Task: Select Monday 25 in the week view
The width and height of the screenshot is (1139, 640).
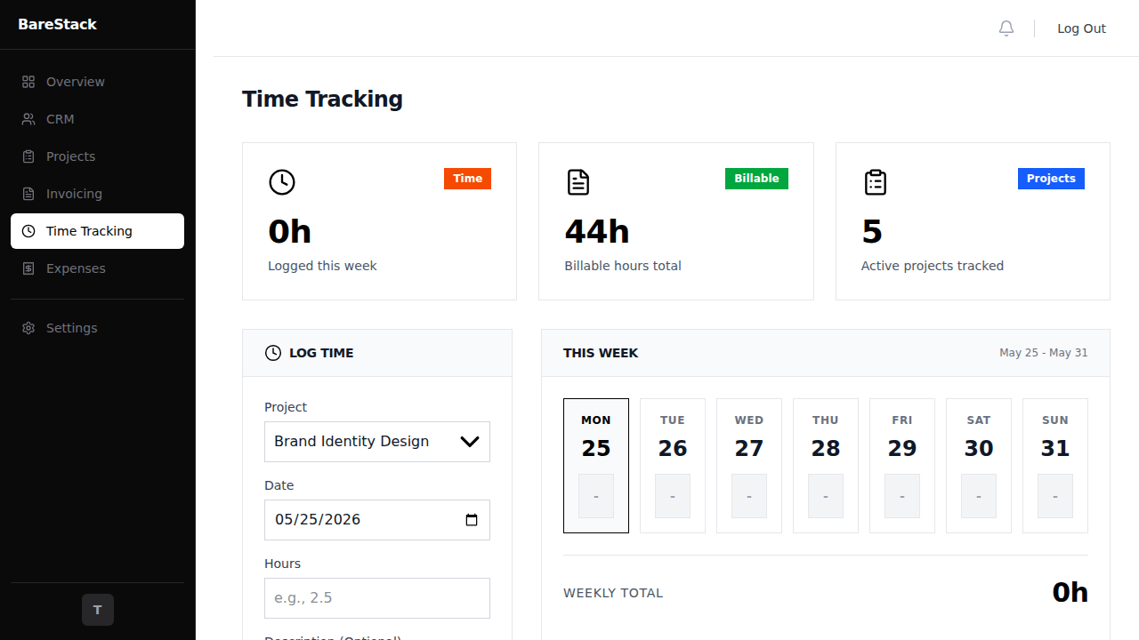Action: tap(596, 466)
